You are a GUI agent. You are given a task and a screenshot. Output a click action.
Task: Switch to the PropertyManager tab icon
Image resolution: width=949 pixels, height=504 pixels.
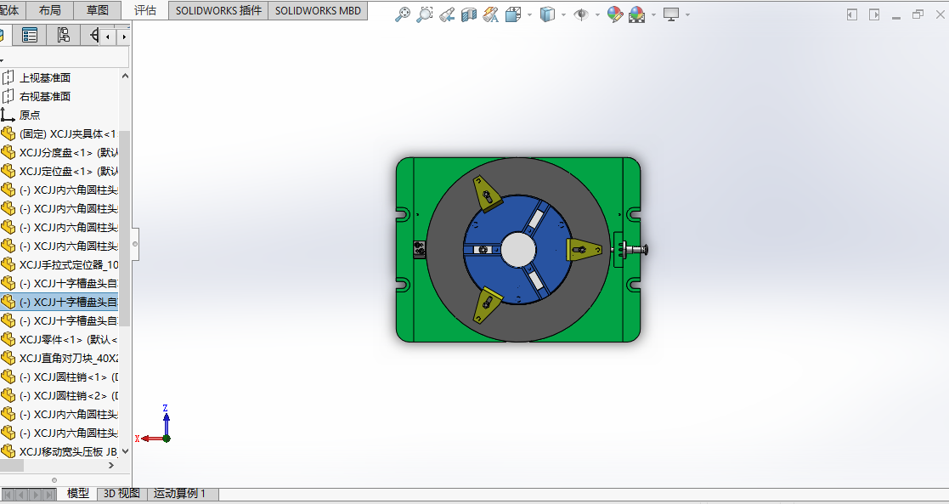click(x=29, y=35)
